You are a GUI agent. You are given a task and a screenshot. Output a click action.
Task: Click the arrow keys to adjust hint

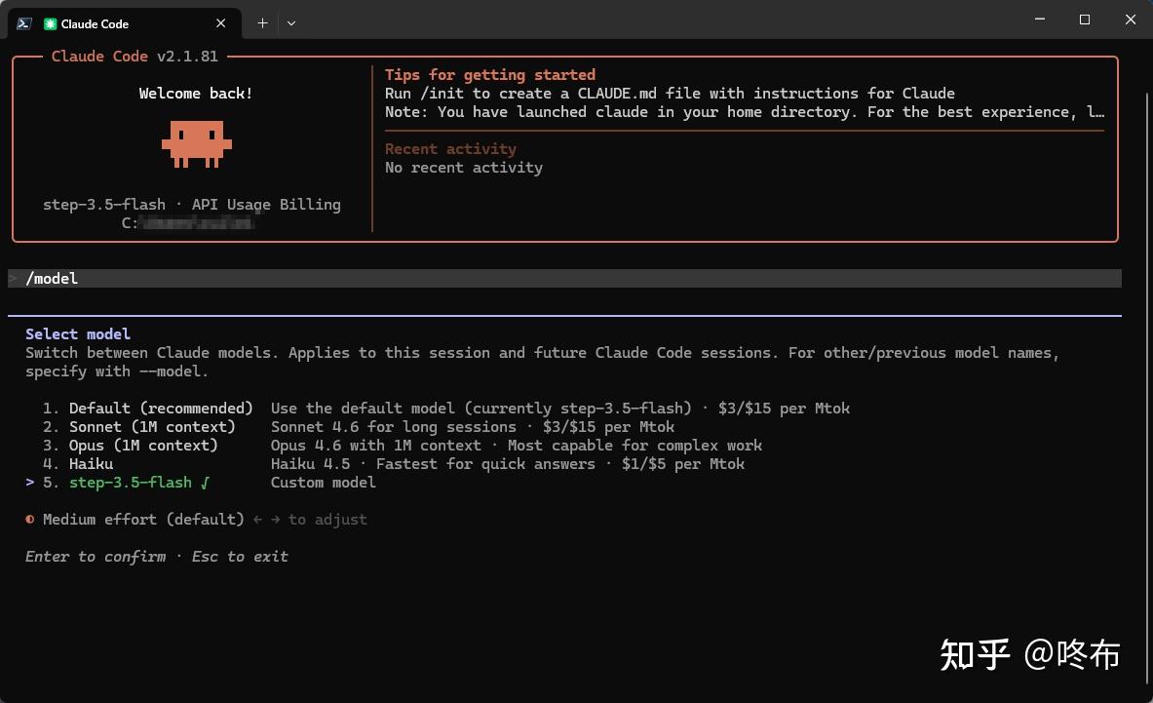click(x=310, y=519)
